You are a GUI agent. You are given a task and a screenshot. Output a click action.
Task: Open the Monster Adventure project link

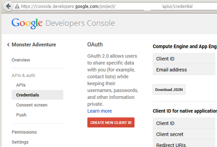coord(34,45)
